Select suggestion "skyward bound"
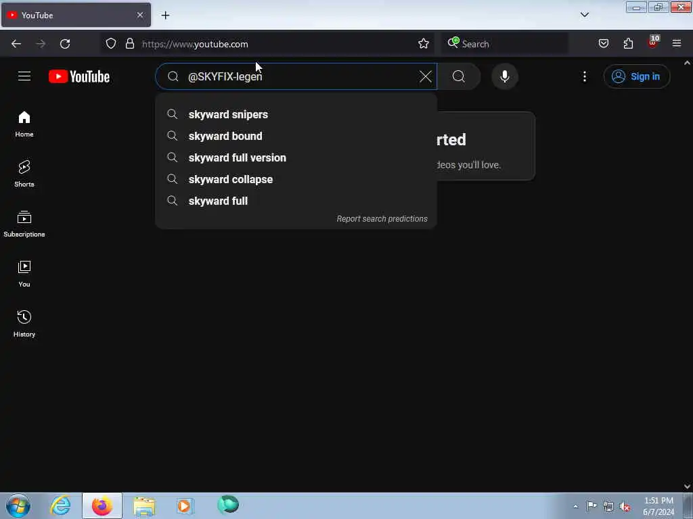This screenshot has width=693, height=519. click(296, 136)
